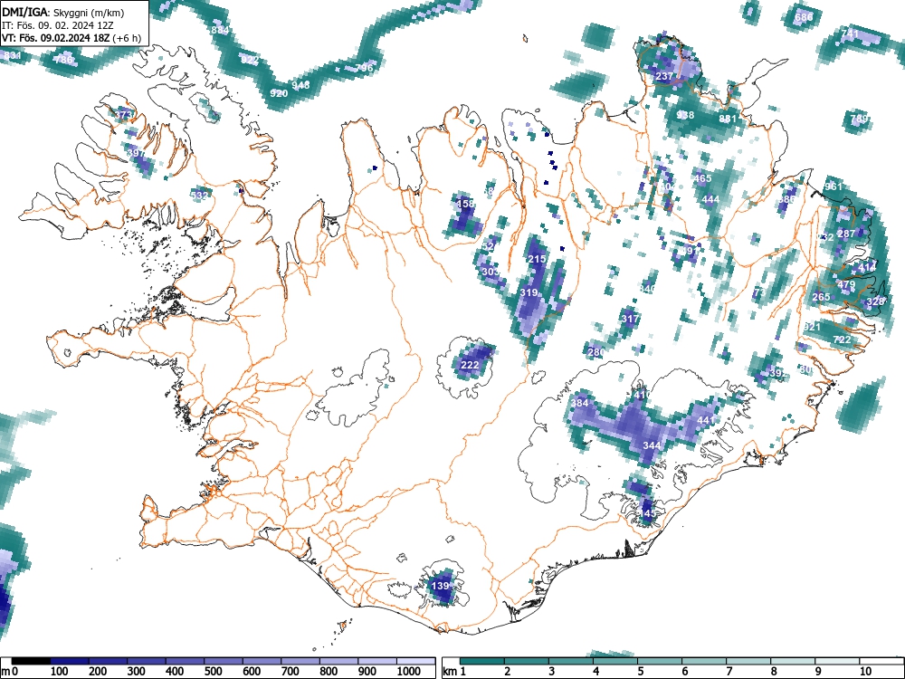Click the 441 value on the map
The image size is (905, 679).
[707, 420]
